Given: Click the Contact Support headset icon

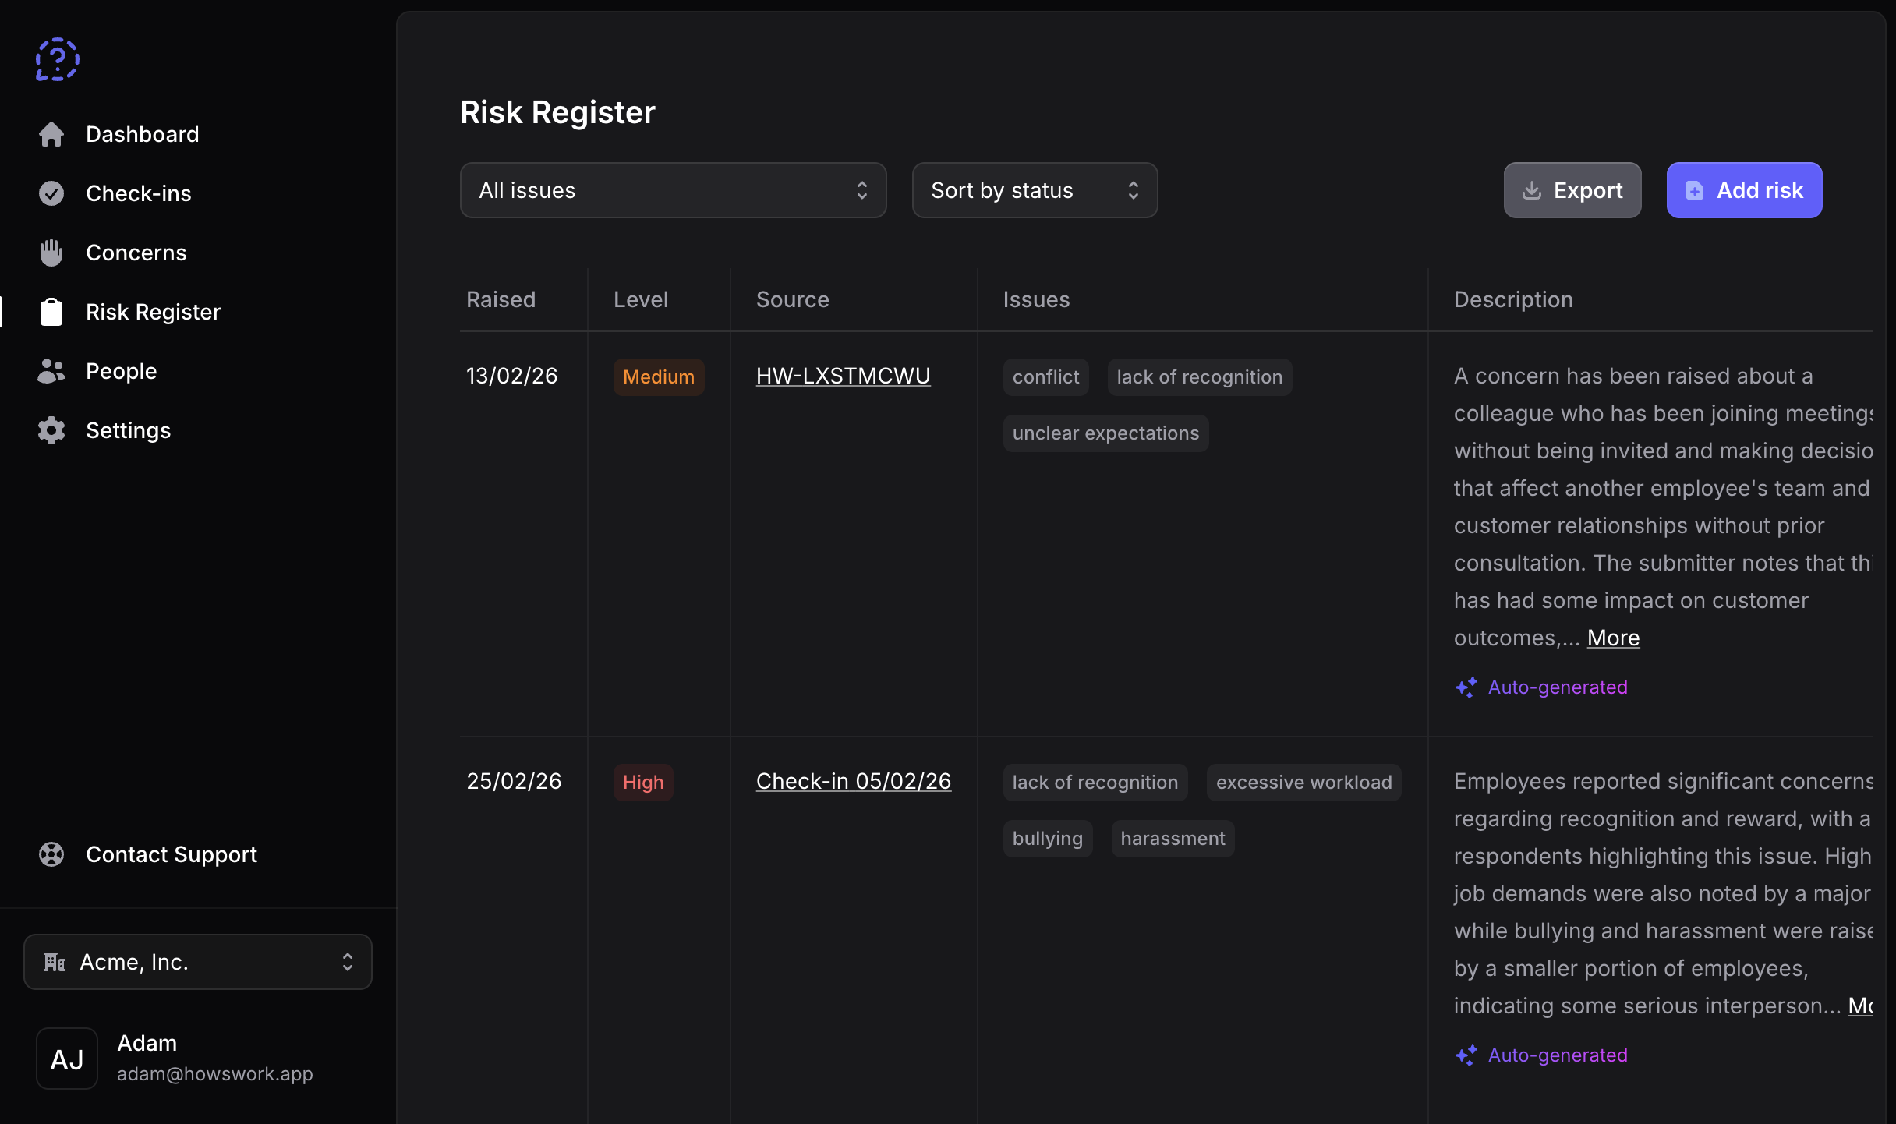Looking at the screenshot, I should (x=51, y=854).
